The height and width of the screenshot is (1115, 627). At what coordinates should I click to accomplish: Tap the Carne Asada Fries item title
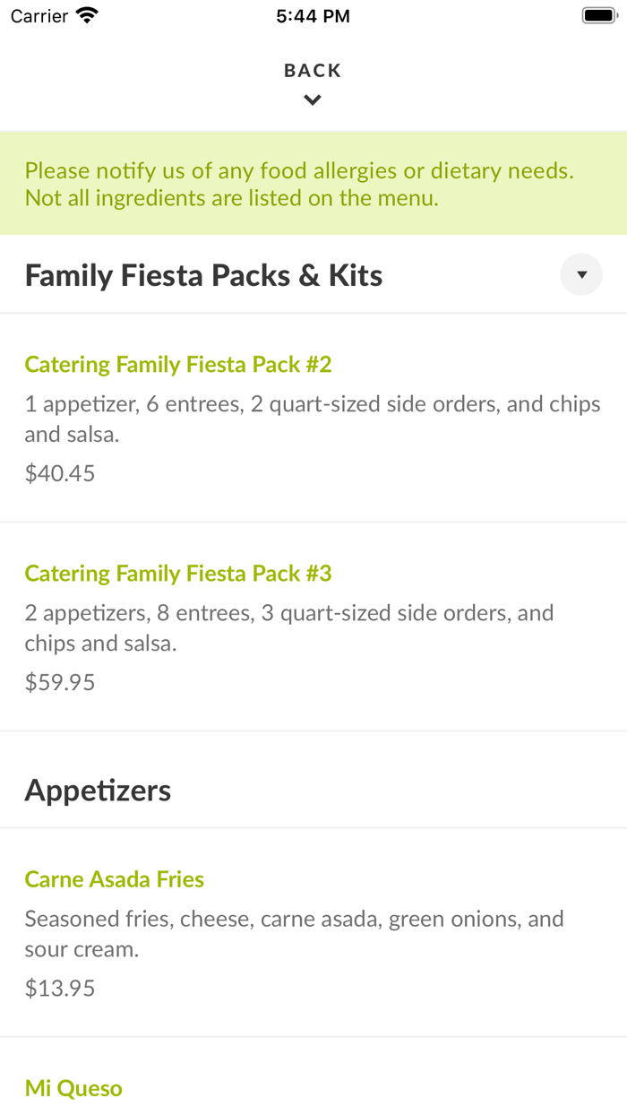[x=115, y=879]
